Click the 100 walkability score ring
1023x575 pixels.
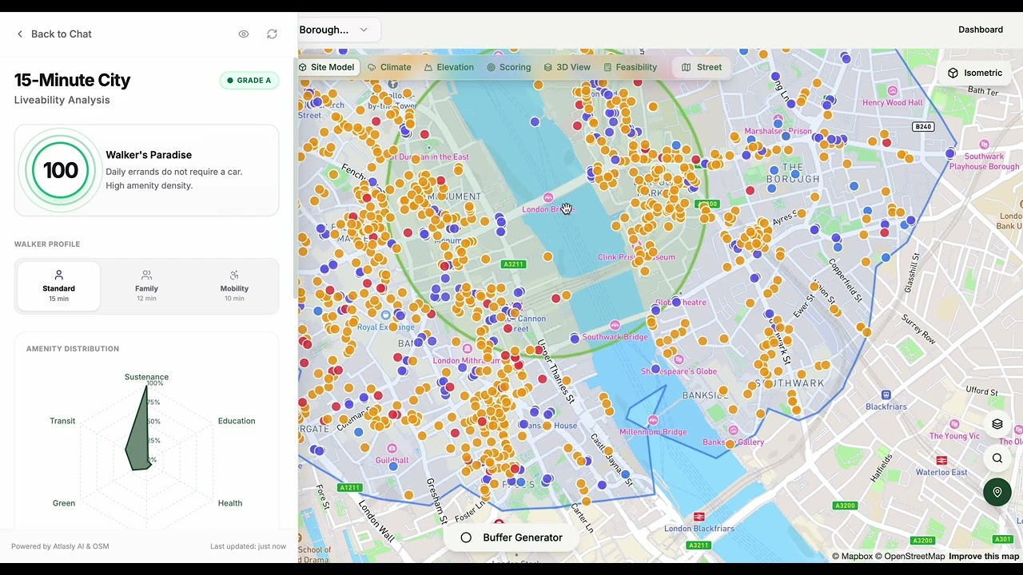(x=61, y=170)
